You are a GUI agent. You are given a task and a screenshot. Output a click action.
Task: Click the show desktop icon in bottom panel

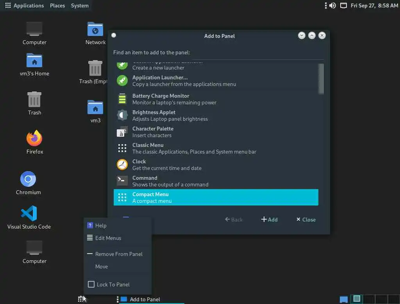click(x=344, y=299)
